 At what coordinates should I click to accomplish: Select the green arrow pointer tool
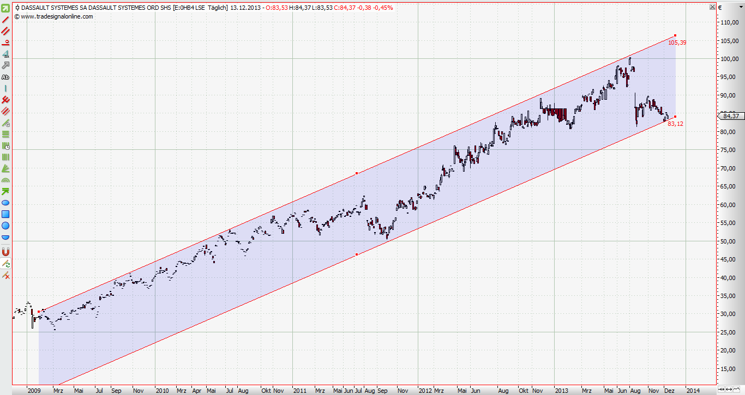(x=5, y=8)
